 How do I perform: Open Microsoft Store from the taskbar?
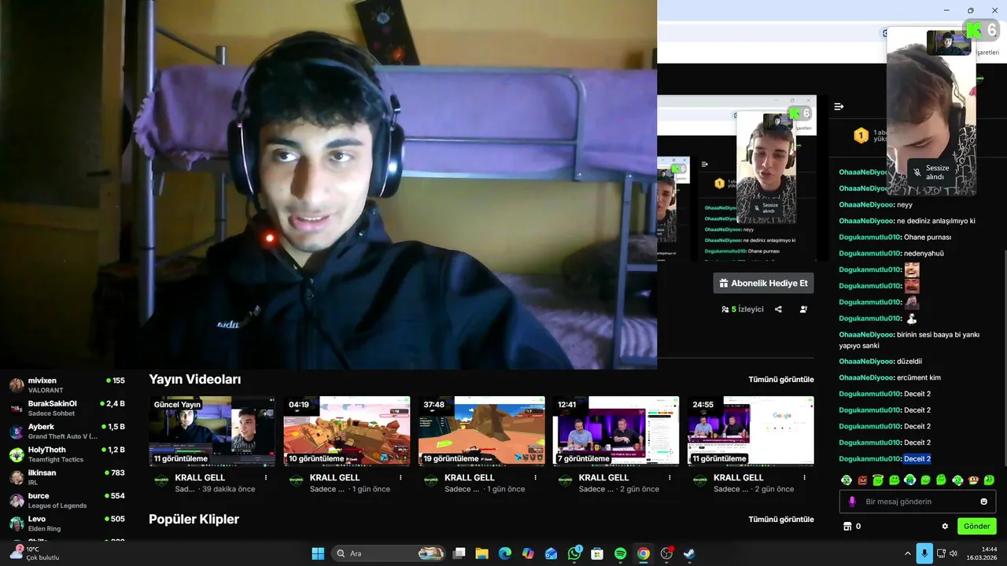click(597, 553)
